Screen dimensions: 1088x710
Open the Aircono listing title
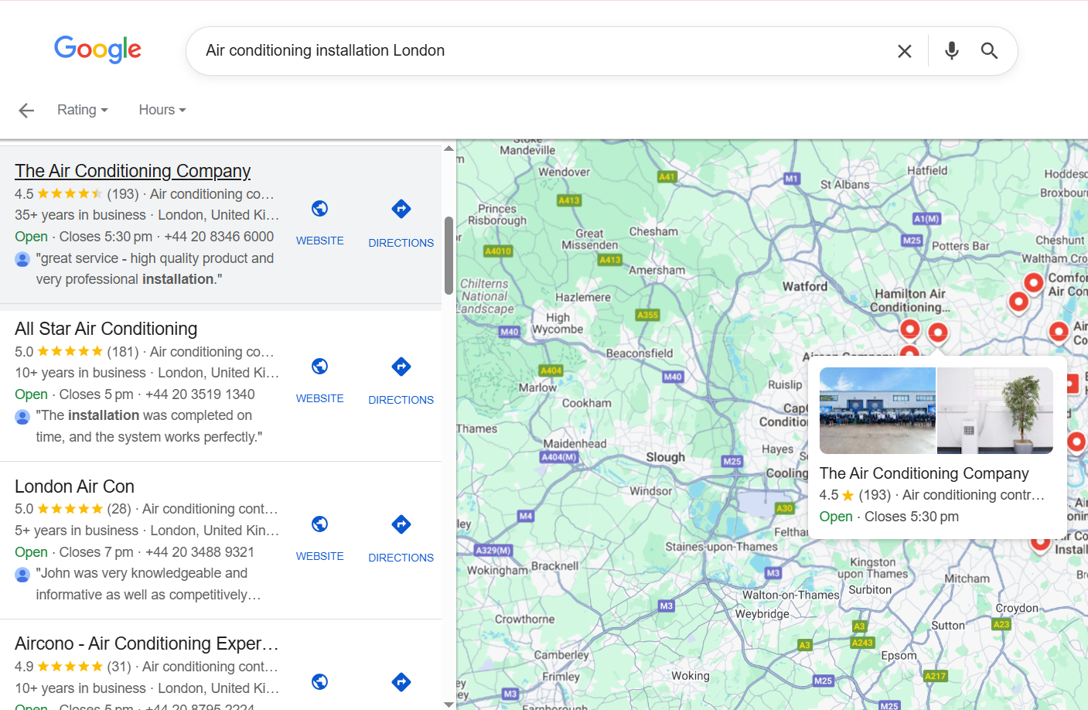coord(146,643)
